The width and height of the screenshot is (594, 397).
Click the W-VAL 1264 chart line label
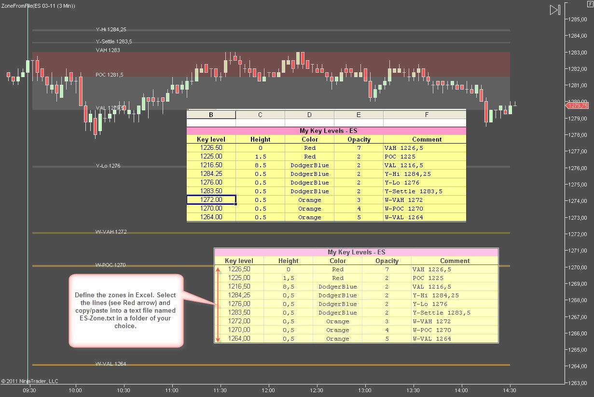pyautogui.click(x=111, y=364)
